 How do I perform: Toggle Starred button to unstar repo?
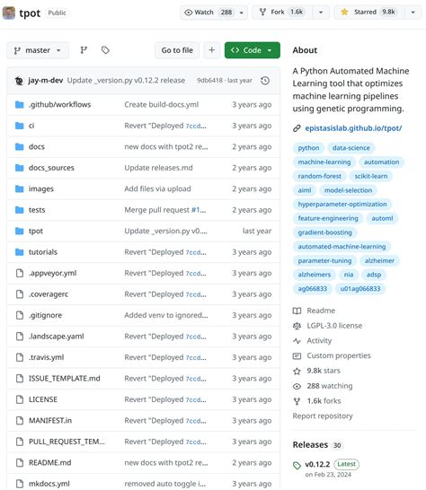[369, 13]
